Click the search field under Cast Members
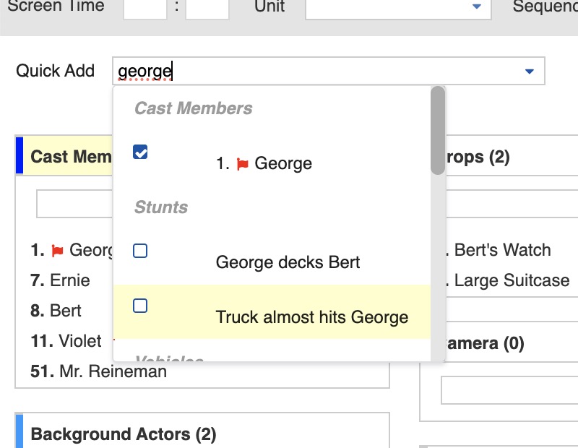578x448 pixels. point(72,204)
